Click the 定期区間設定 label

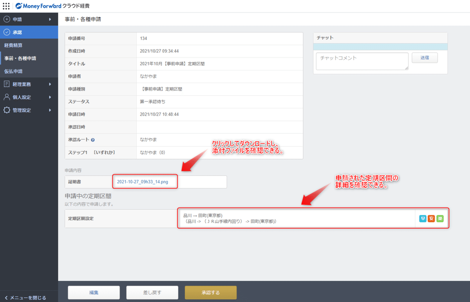click(x=80, y=218)
